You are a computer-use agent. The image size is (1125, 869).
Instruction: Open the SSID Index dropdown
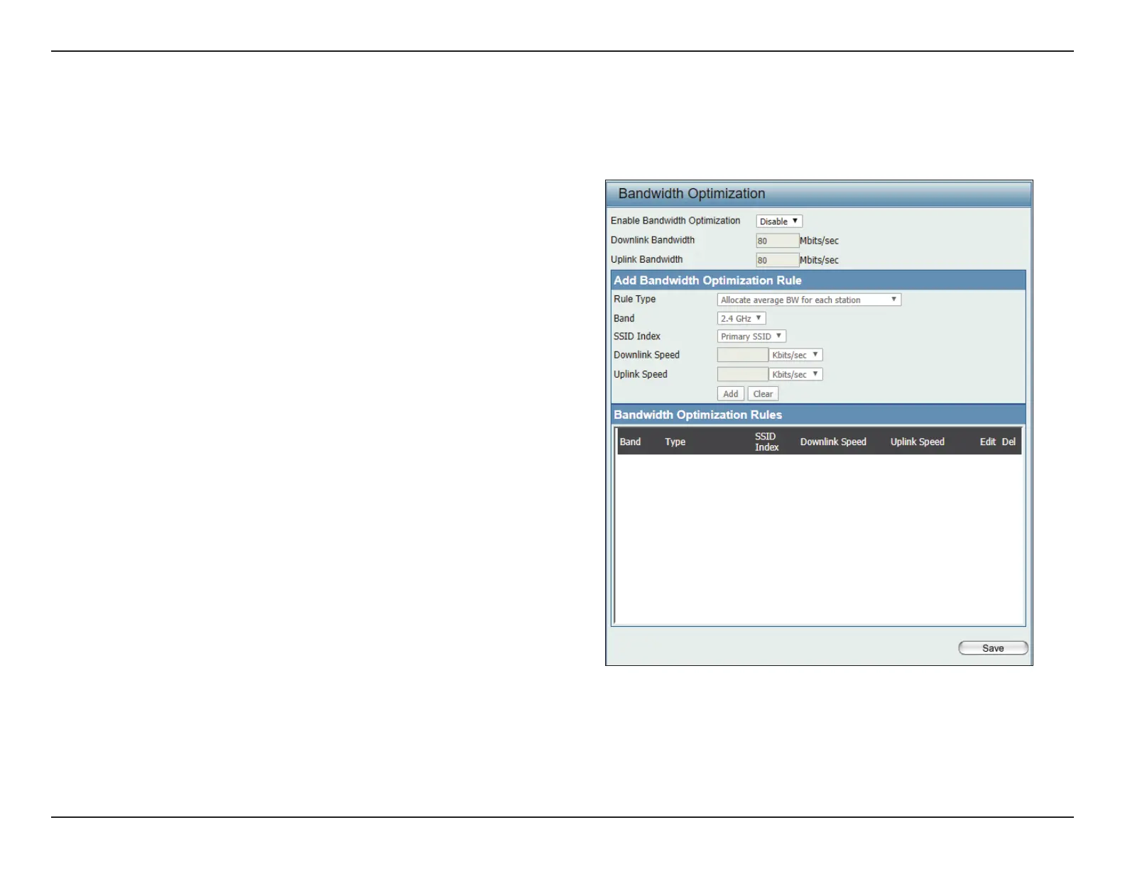(x=751, y=337)
